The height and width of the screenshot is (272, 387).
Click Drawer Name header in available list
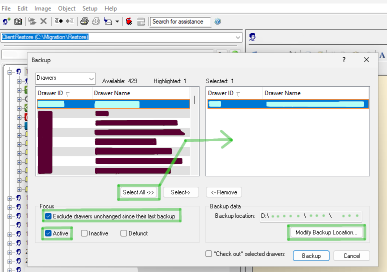click(x=112, y=93)
